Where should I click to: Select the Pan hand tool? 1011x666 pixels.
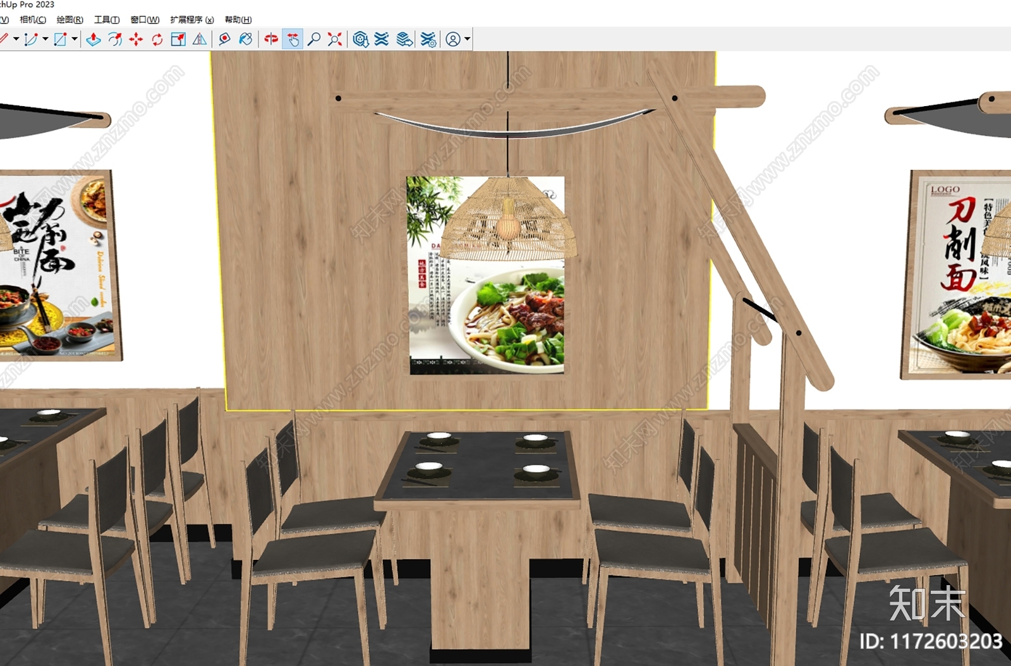coord(293,39)
